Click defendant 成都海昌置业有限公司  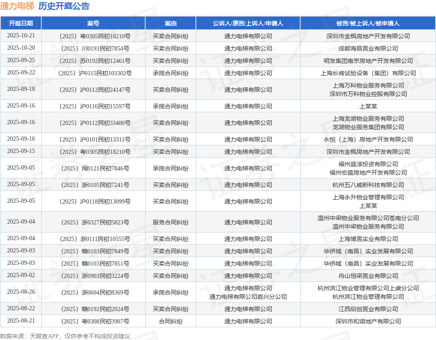coord(368,48)
